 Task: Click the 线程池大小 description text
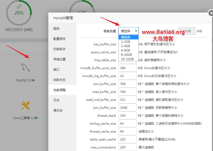pos(146,132)
